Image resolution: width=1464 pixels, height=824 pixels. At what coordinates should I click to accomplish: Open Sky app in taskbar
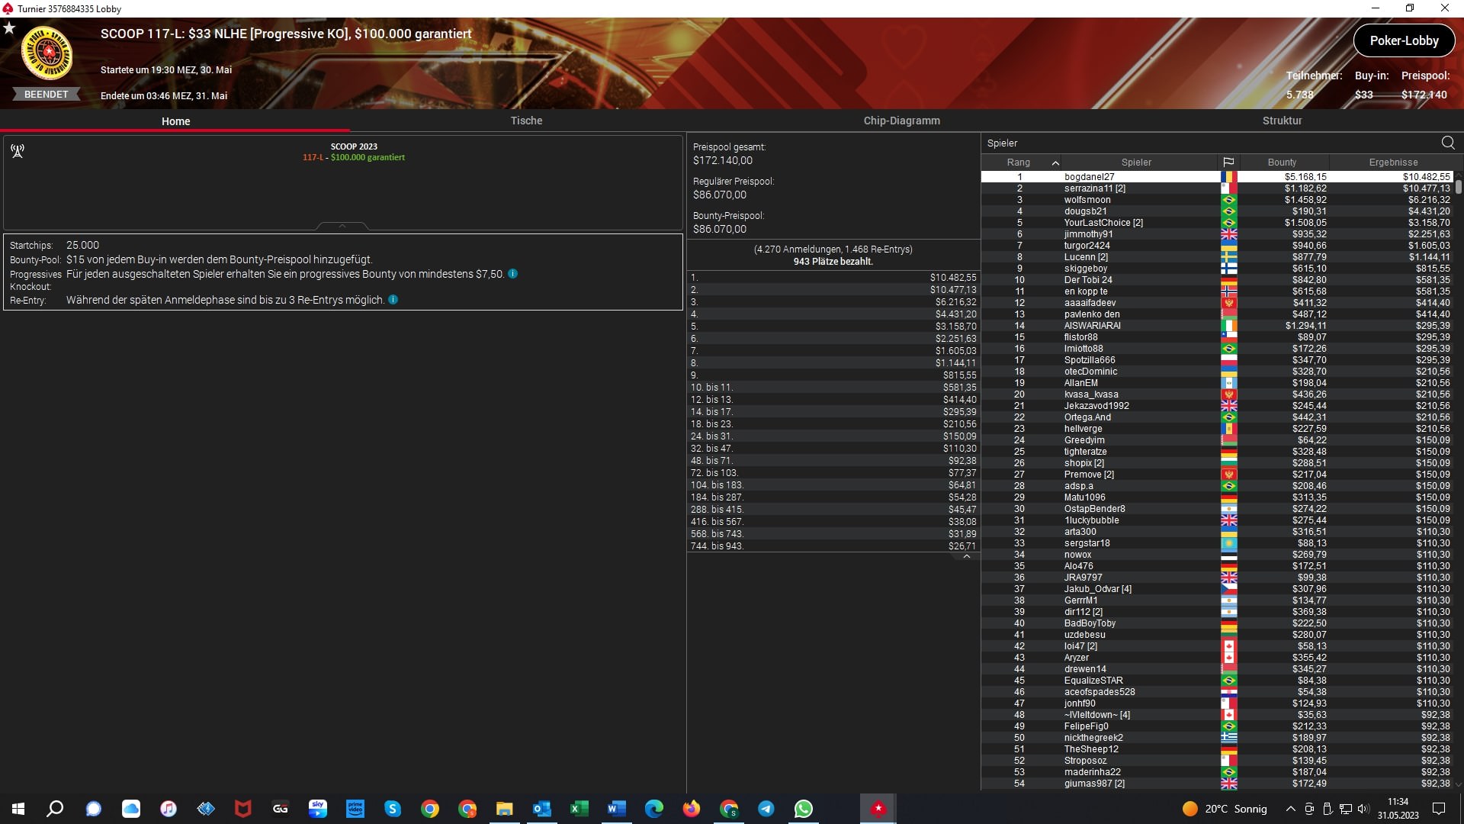coord(318,809)
